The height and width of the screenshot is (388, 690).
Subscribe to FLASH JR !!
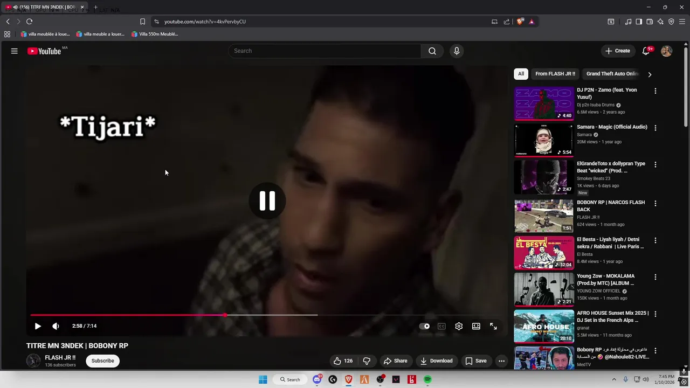(x=102, y=361)
